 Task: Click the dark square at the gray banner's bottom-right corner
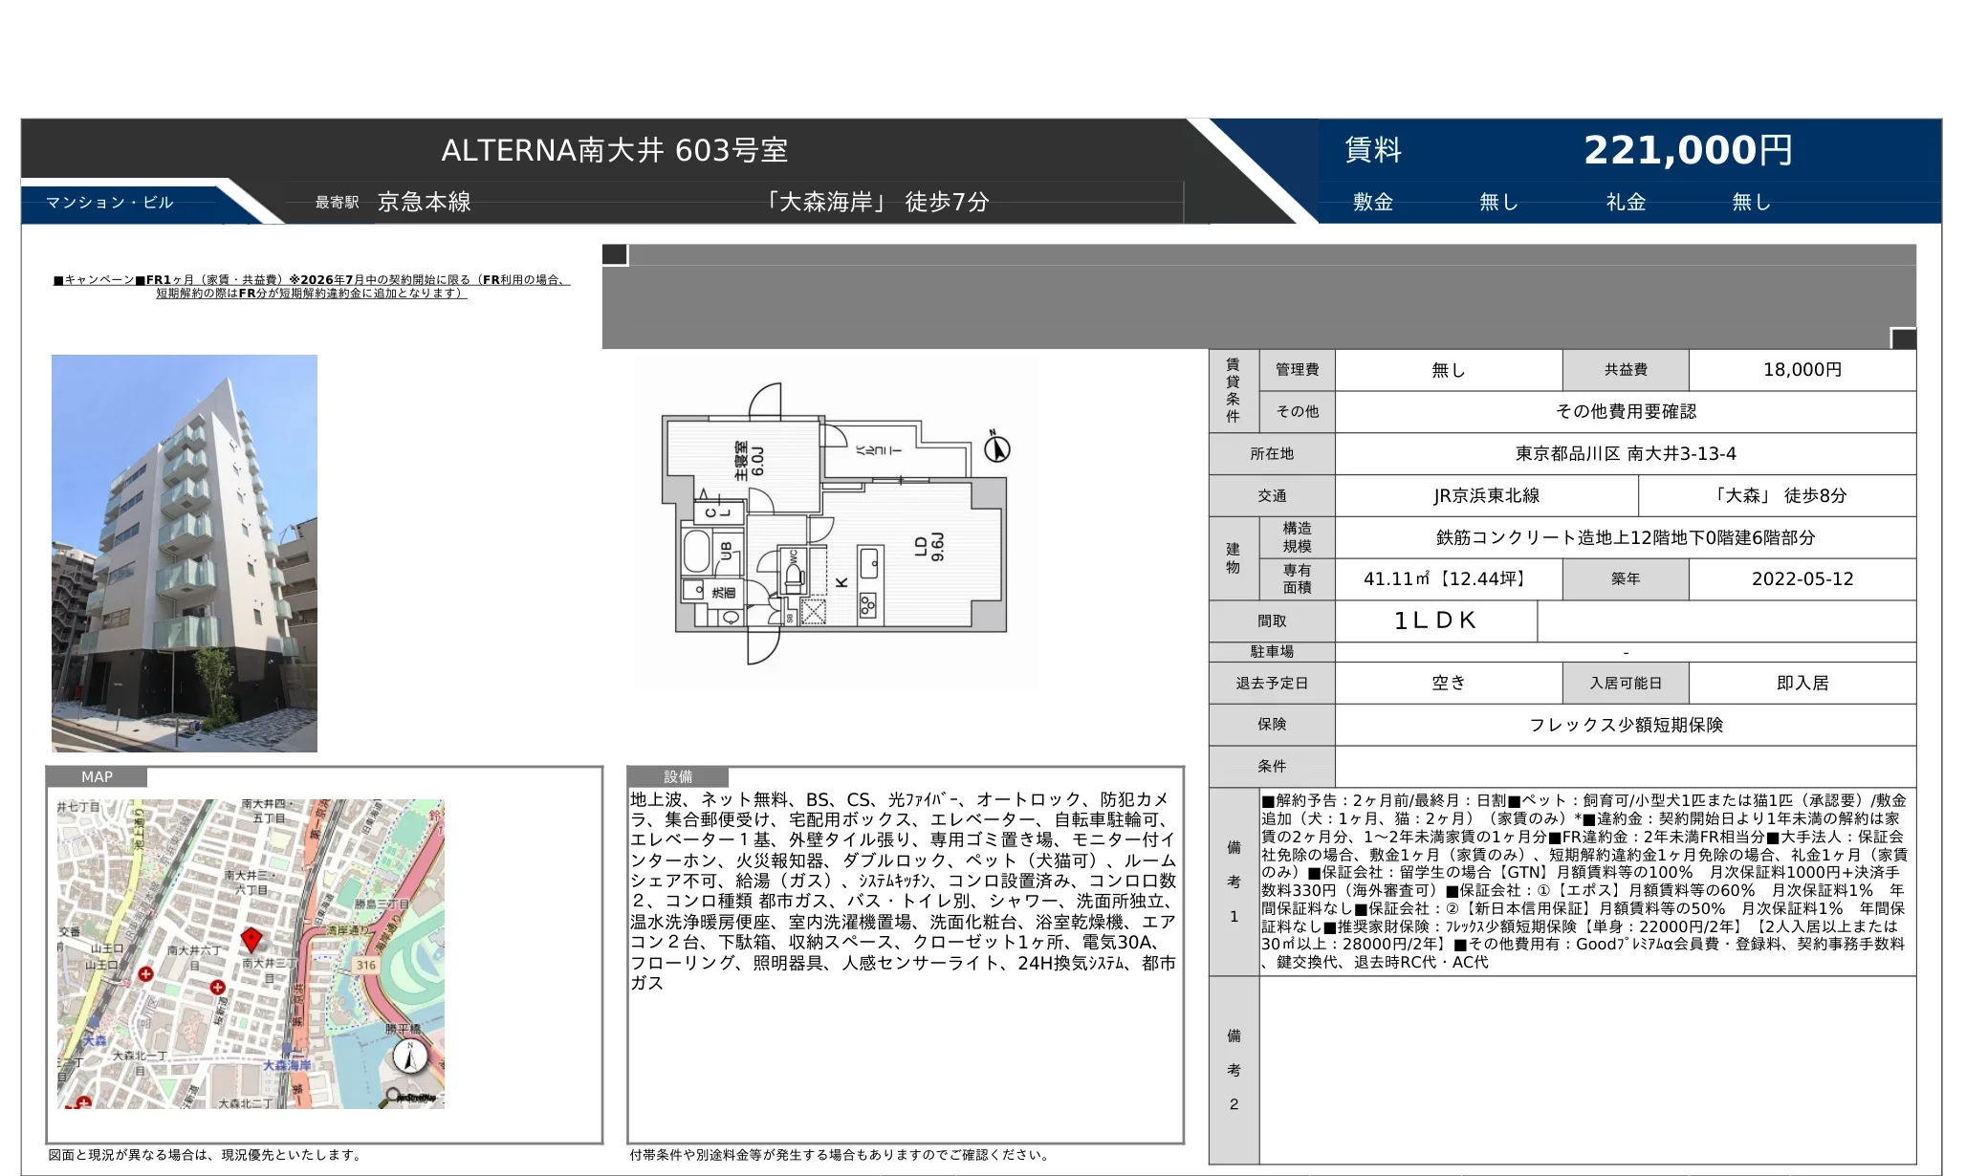click(x=1904, y=338)
